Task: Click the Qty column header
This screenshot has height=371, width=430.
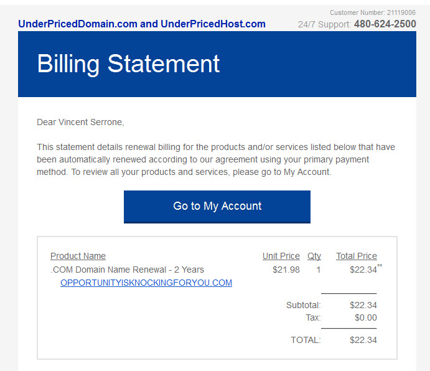Action: (x=314, y=256)
